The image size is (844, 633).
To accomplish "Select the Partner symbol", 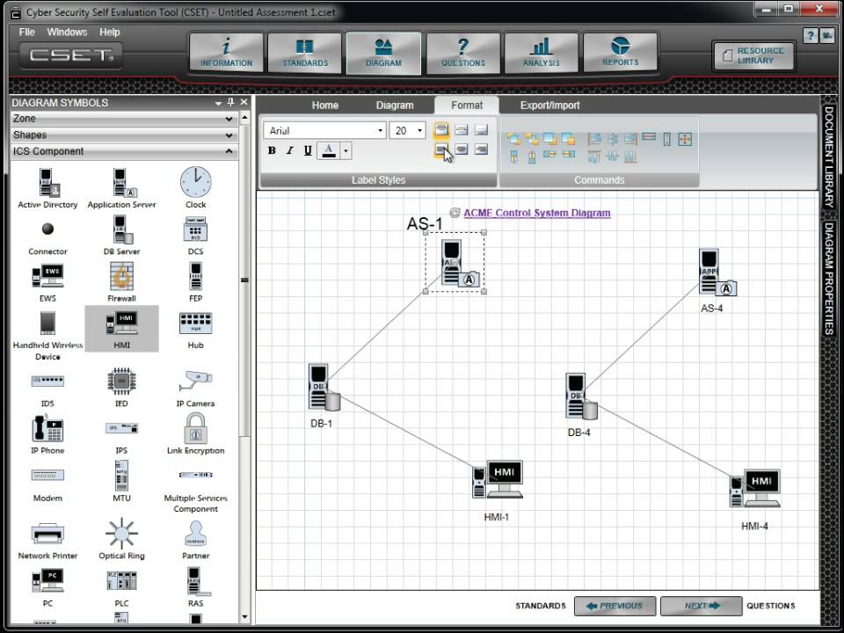I will 195,539.
